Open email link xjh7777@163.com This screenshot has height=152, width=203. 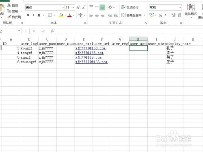pyautogui.click(x=91, y=48)
